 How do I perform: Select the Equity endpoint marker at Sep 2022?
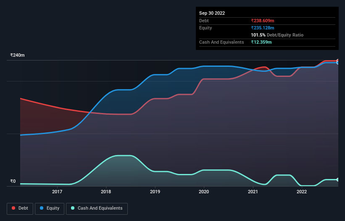338,63
